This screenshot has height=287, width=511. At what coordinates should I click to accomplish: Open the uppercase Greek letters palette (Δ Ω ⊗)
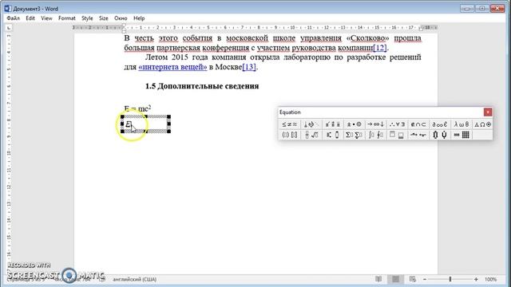tap(482, 124)
